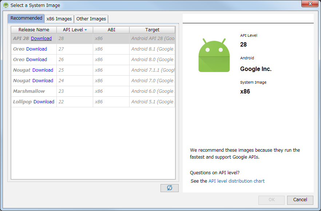Switch to the Recommended tab
This screenshot has width=321, height=211.
coord(26,18)
